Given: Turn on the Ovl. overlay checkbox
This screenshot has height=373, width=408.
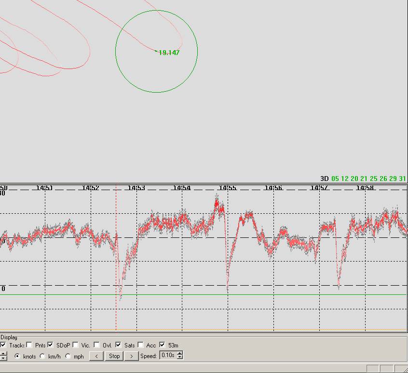Looking at the screenshot, I should pos(97,345).
